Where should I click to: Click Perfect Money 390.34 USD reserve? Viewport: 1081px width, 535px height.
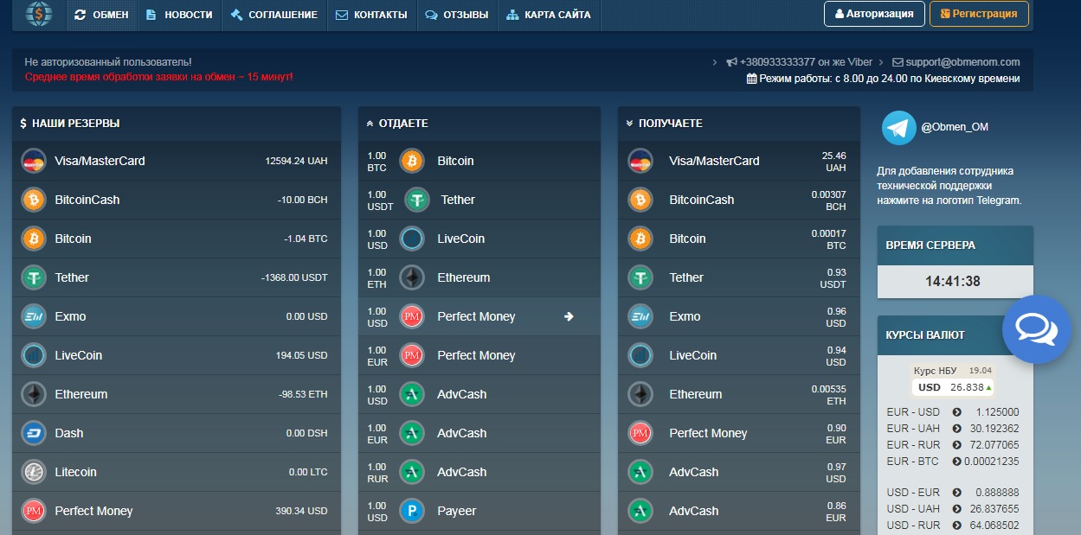pyautogui.click(x=177, y=511)
